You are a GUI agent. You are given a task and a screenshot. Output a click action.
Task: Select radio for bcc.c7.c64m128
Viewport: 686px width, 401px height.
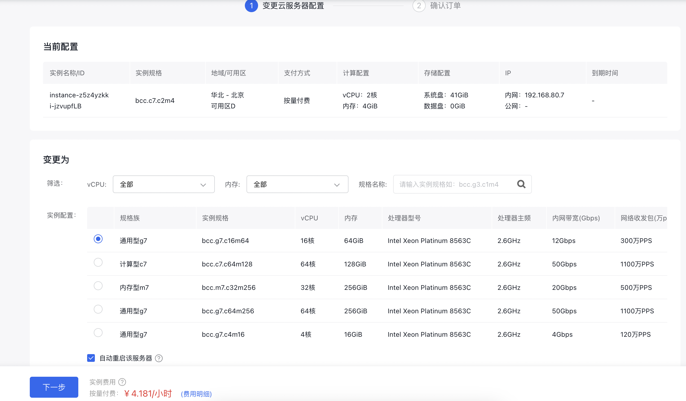[x=98, y=262]
